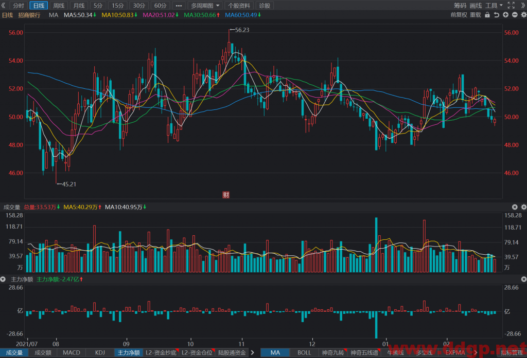Expand right panel with double-chevron icon
The image size is (527, 358).
(x=523, y=5)
